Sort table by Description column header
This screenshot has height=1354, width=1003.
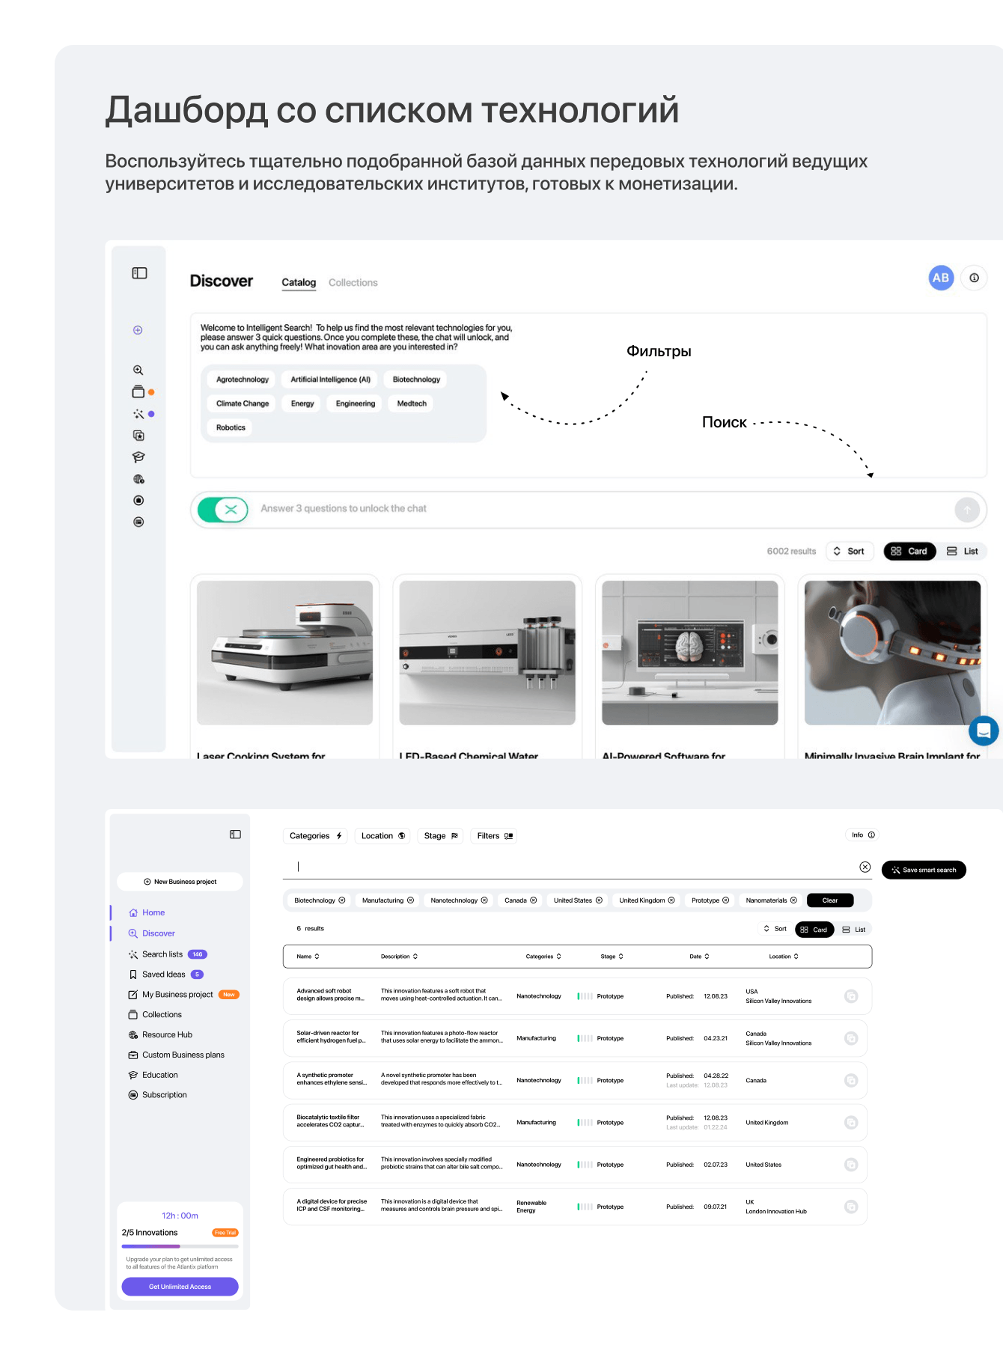399,957
